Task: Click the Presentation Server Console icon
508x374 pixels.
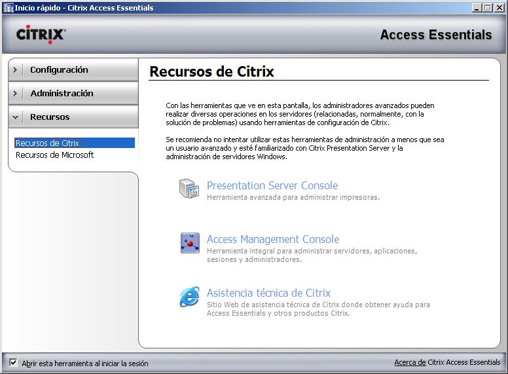Action: point(189,189)
